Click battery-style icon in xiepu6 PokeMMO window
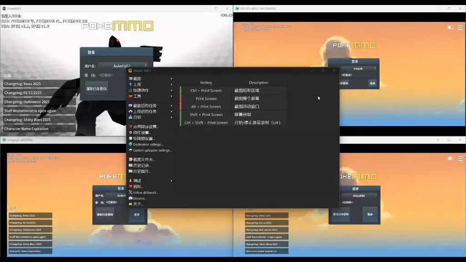 pyautogui.click(x=450, y=27)
